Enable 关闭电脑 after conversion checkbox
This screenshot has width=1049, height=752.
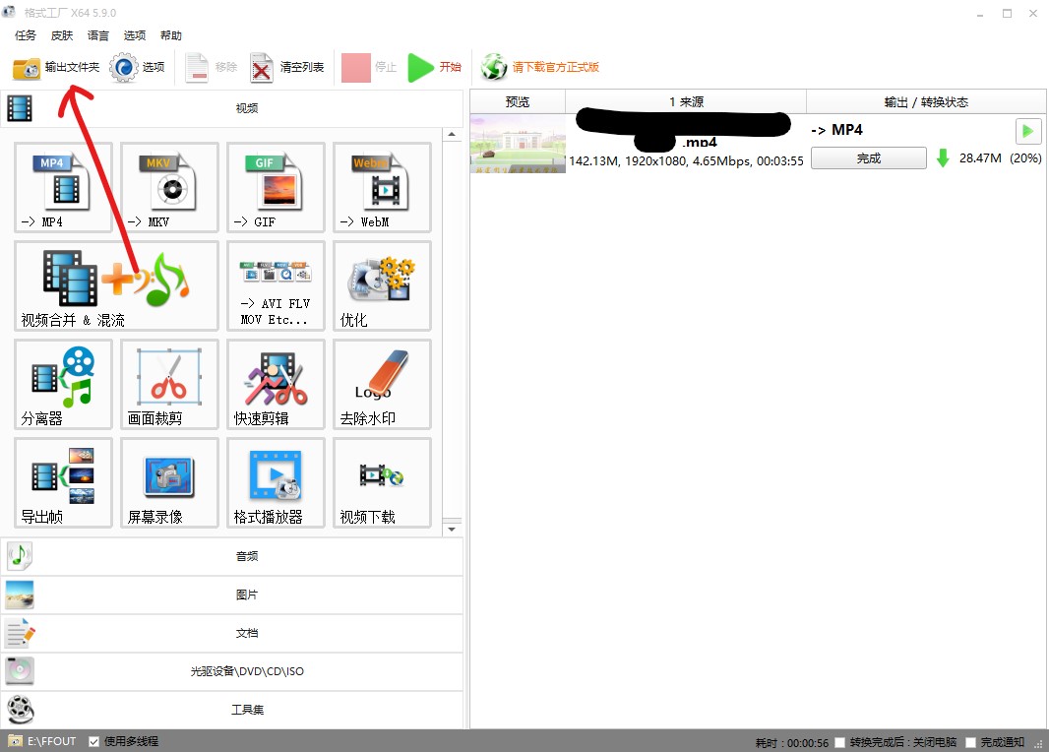click(837, 742)
